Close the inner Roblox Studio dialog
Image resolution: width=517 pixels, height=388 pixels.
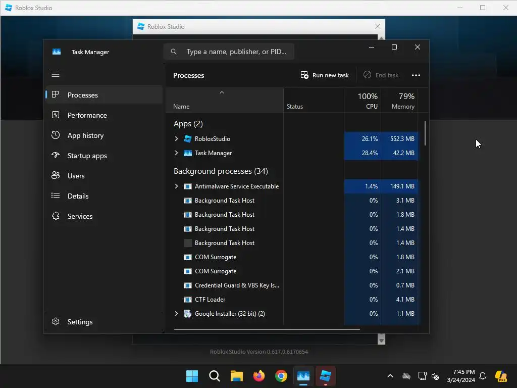point(378,26)
